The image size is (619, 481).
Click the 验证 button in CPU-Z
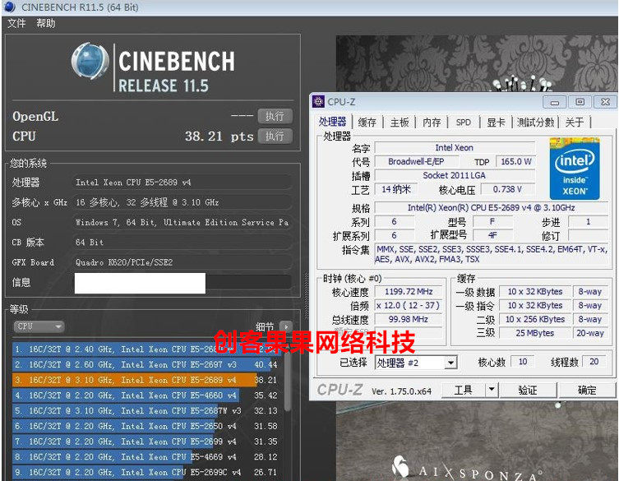(x=528, y=391)
